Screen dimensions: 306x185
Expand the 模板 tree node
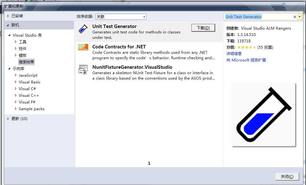click(x=16, y=55)
